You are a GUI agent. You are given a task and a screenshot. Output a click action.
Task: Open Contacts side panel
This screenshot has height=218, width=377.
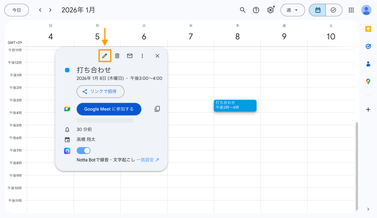click(368, 64)
